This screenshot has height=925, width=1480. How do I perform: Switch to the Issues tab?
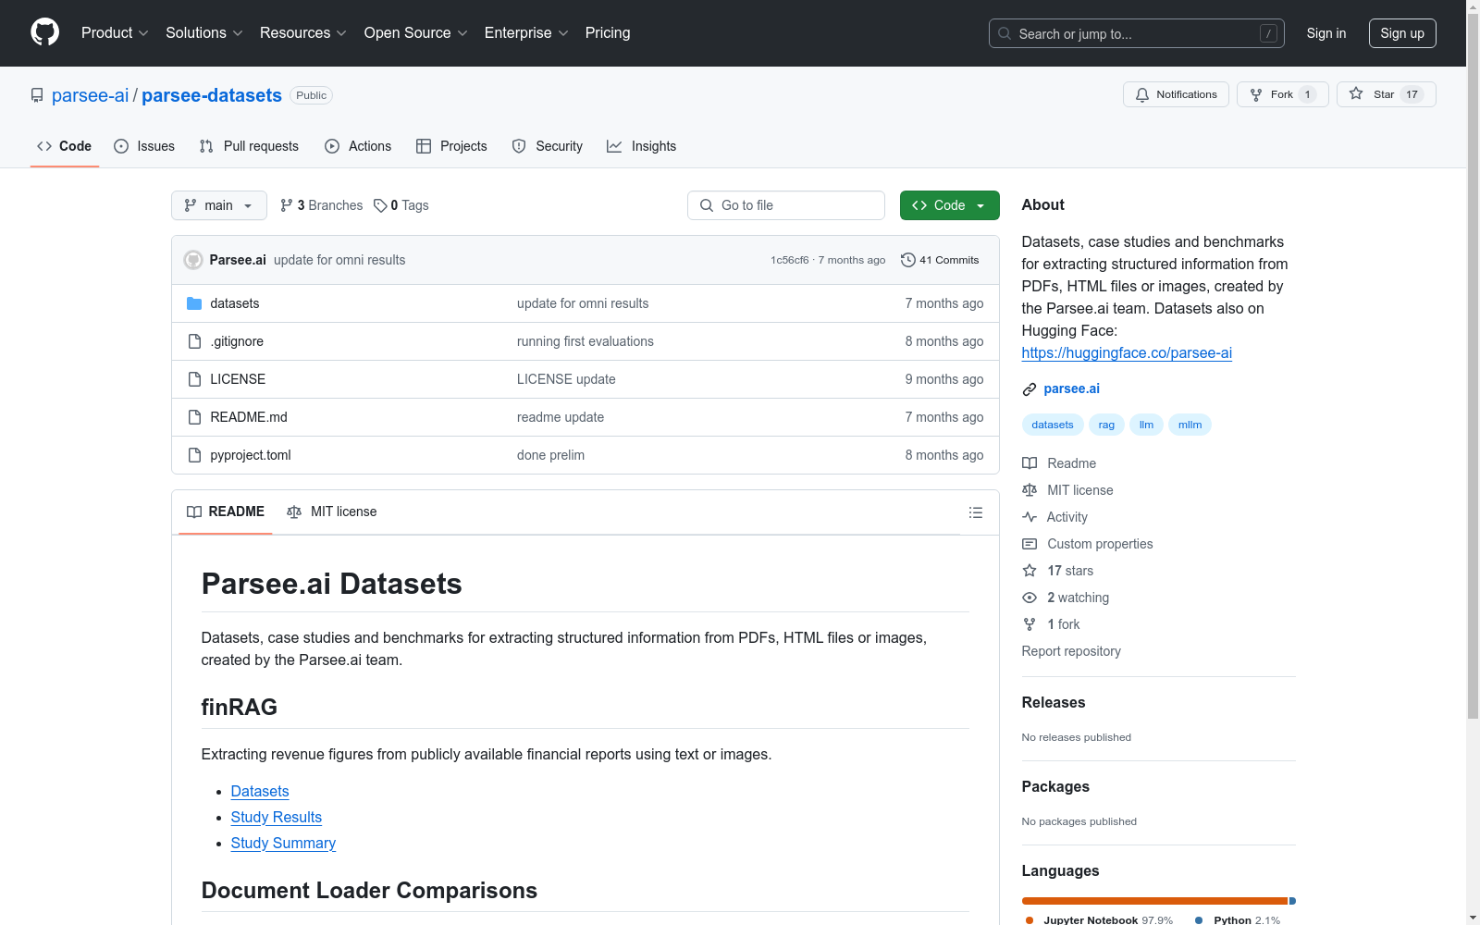[x=144, y=146]
